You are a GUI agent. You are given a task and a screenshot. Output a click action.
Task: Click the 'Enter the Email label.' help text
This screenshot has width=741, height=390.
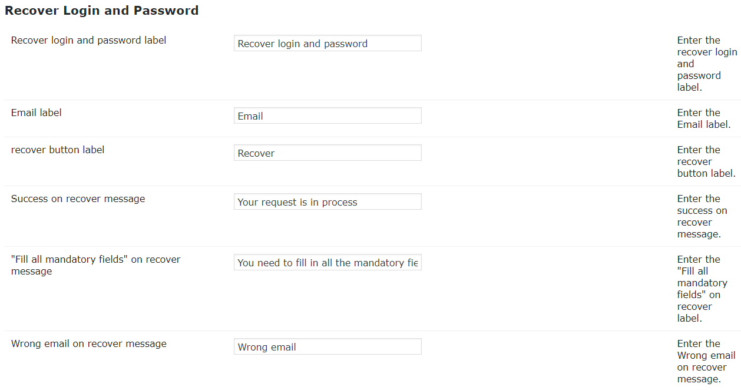click(703, 118)
